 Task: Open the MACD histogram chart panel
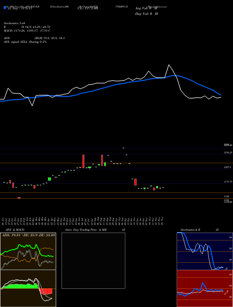coord(28,288)
